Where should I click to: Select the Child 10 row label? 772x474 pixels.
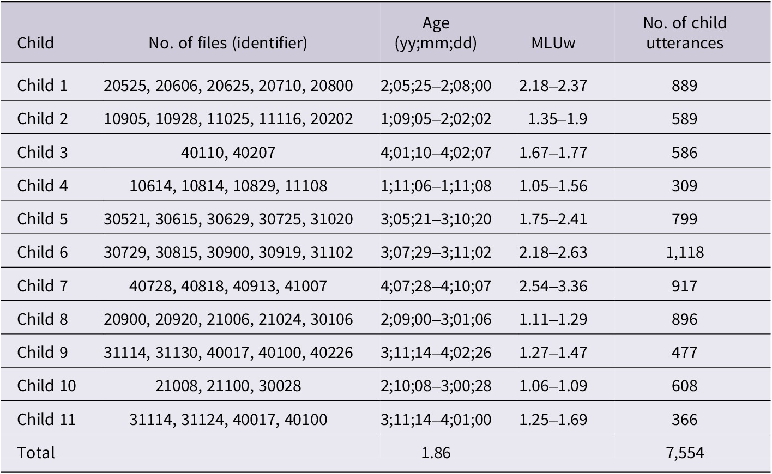pos(46,386)
